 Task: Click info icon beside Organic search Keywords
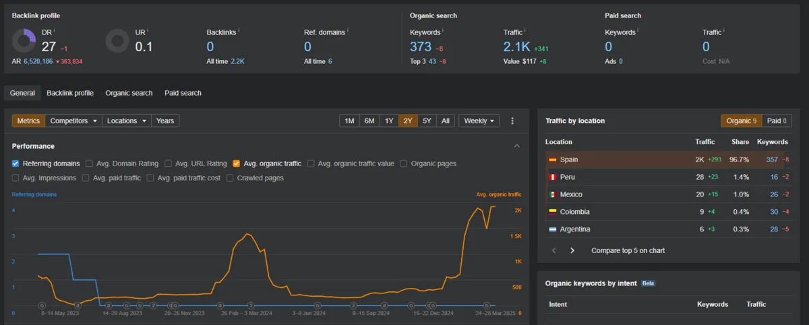click(443, 30)
